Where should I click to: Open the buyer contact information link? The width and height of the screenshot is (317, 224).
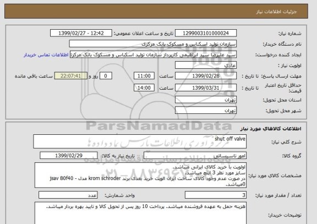pos(46,55)
